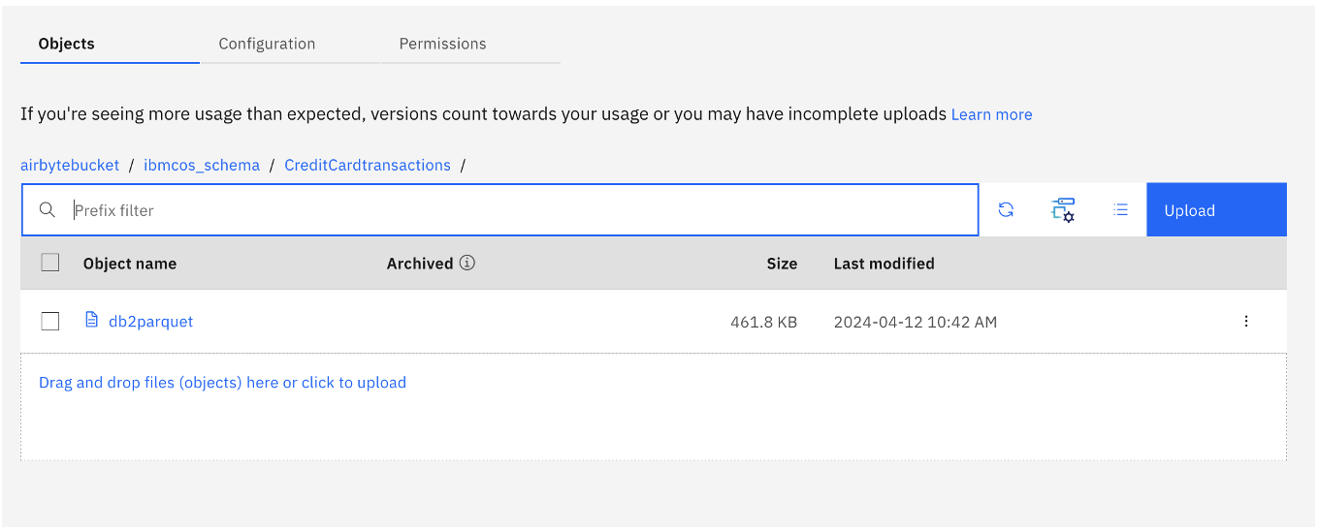The image size is (1319, 531).
Task: Select the db2parquet row checkbox
Action: (50, 322)
